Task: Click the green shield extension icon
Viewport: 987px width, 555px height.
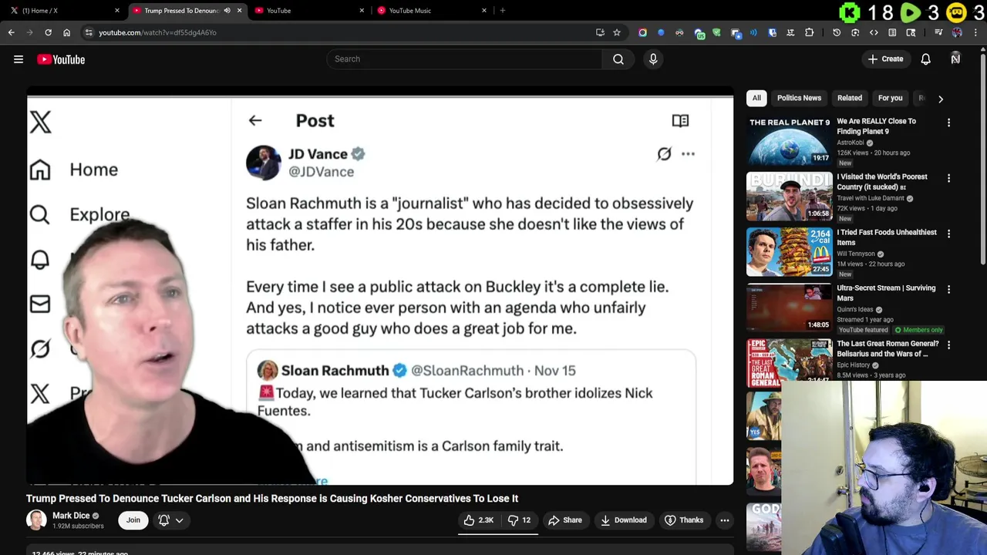Action: click(716, 32)
